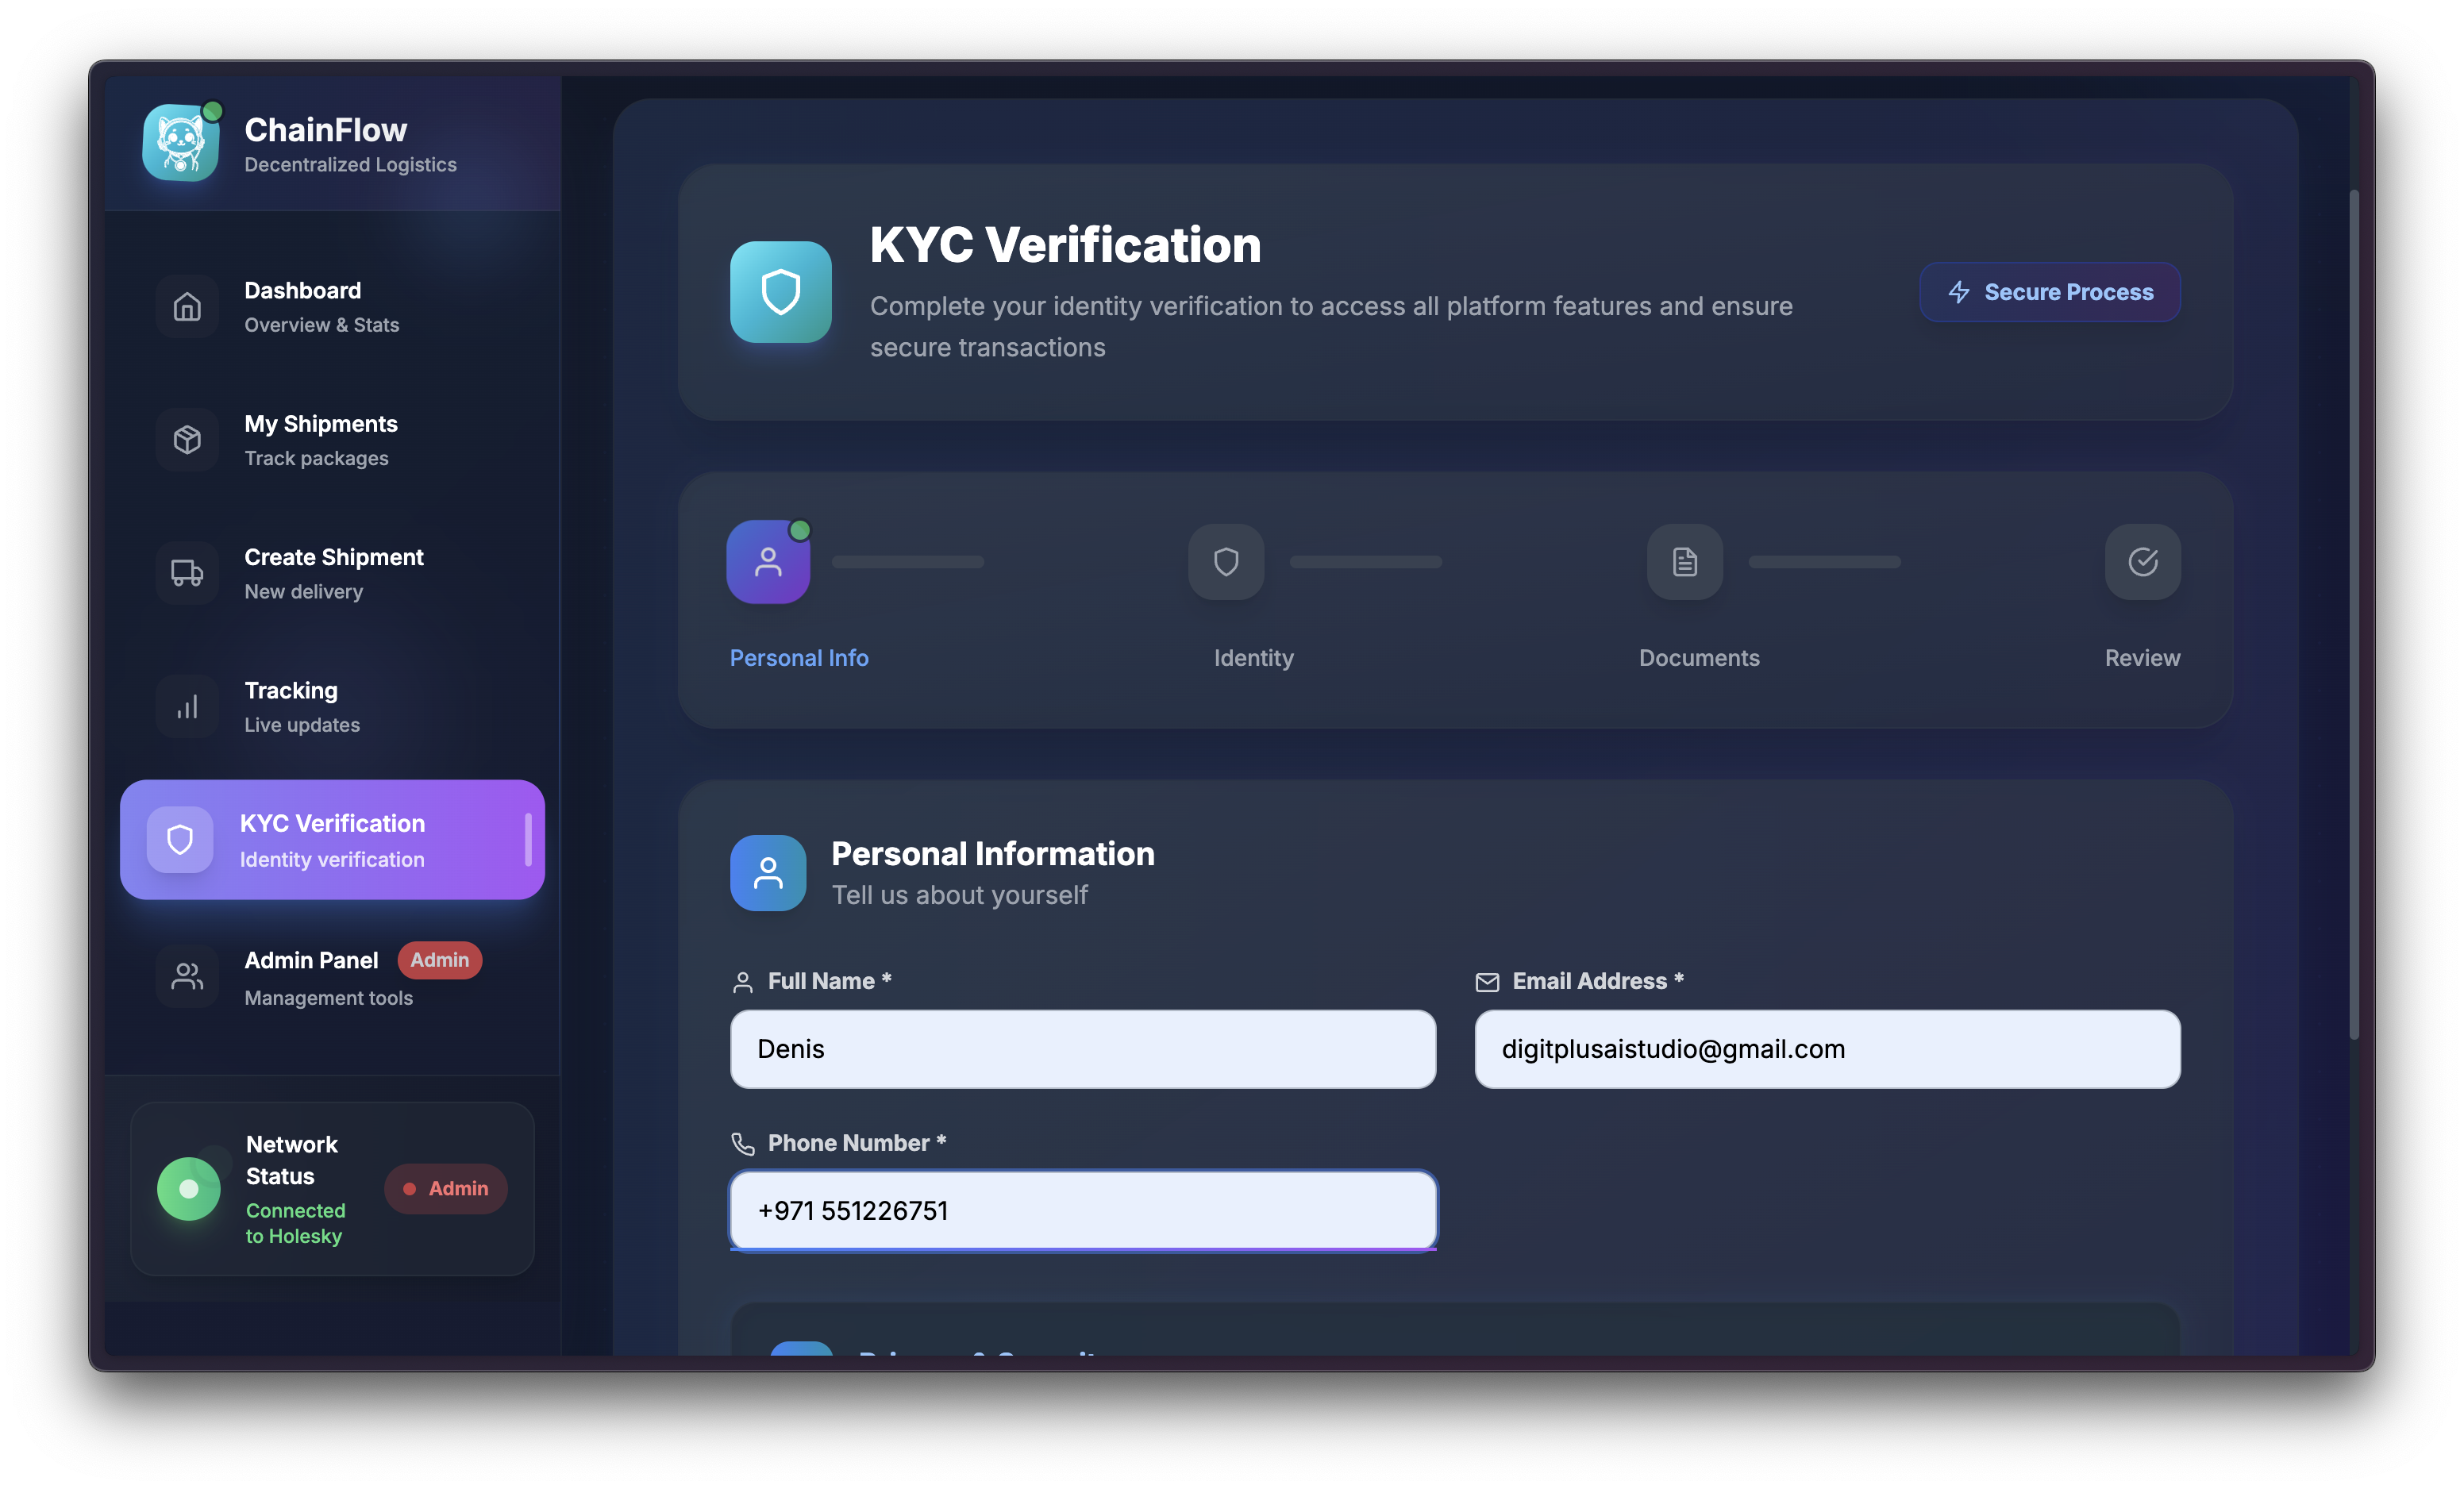Open Dashboard via the home icon

point(187,307)
